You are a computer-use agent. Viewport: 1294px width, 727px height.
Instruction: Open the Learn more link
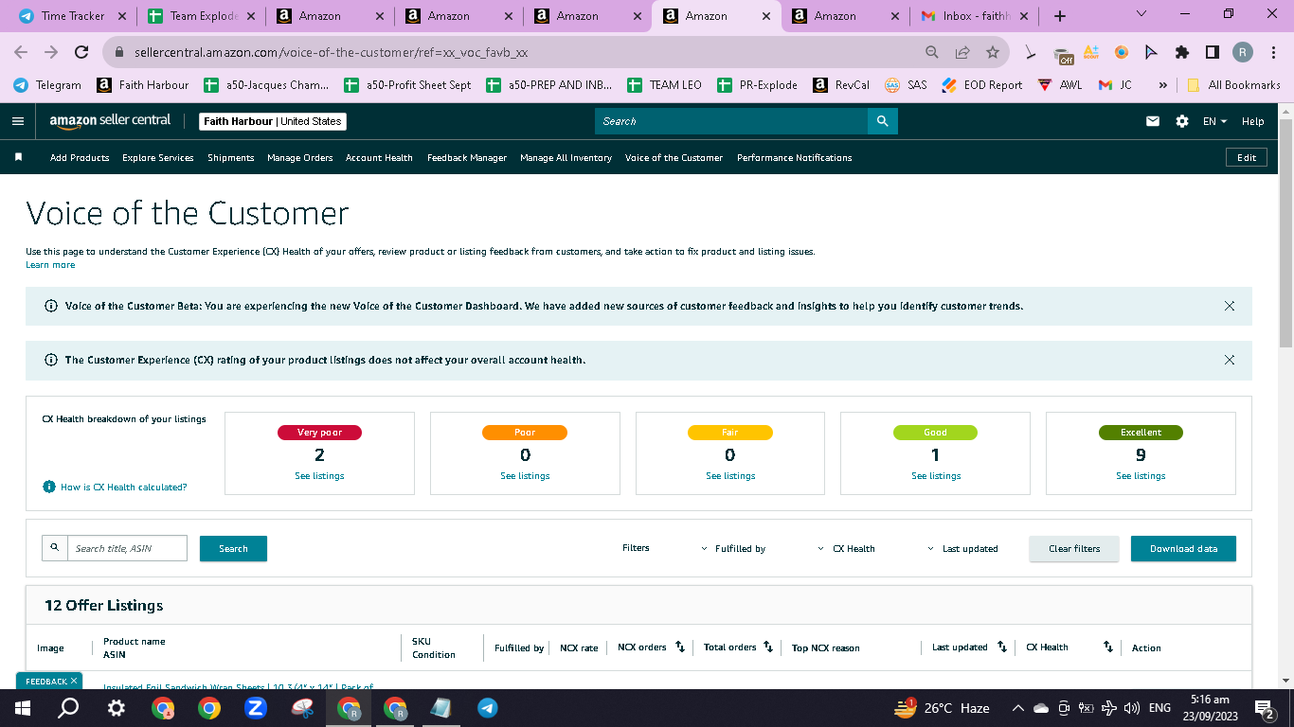[50, 265]
